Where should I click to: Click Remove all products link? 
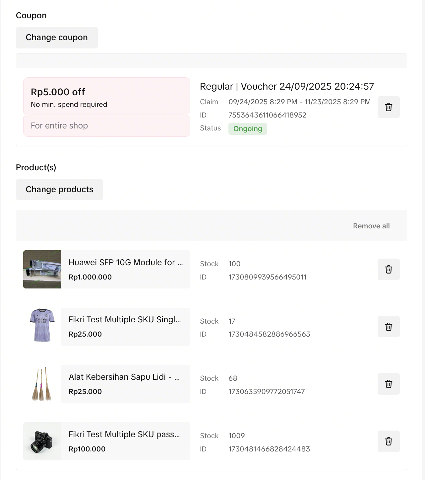[371, 226]
